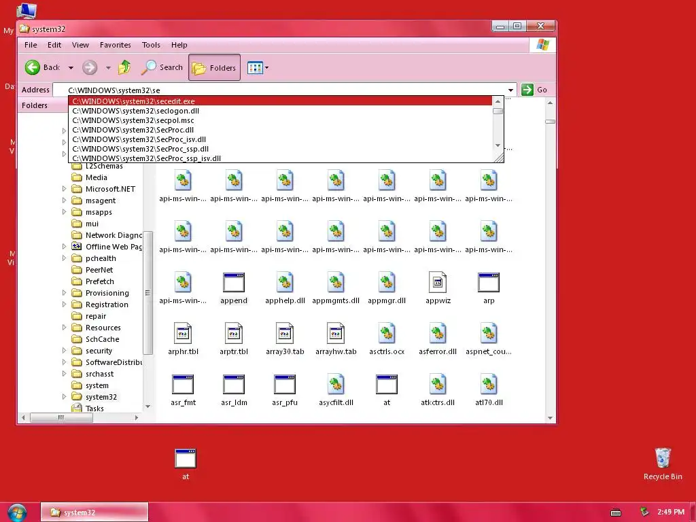696x522 pixels.
Task: Expand the Resources tree folder
Action: (64, 327)
